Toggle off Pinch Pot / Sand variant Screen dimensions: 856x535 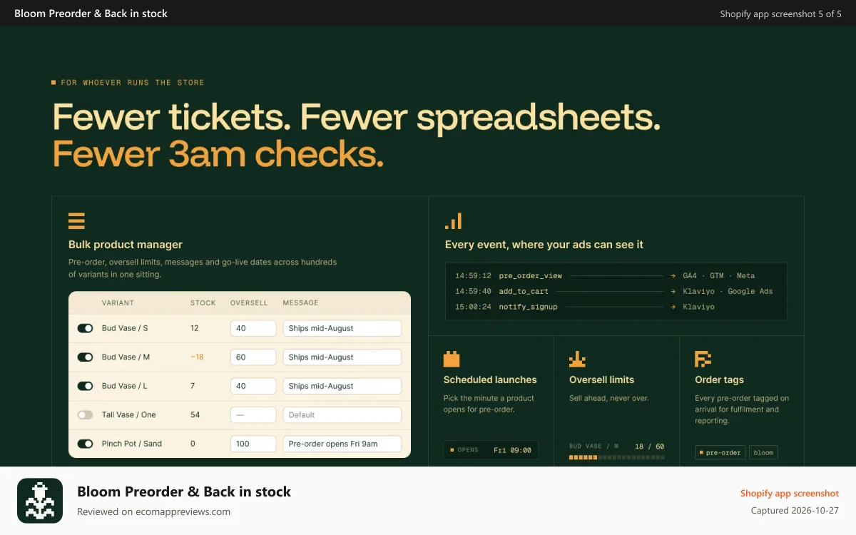[x=85, y=444]
